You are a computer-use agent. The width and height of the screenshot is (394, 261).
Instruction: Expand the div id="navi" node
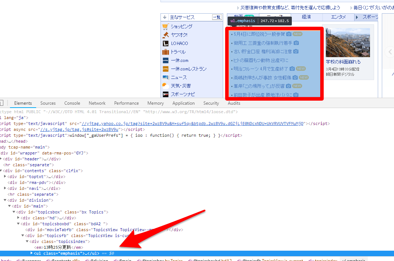5,188
